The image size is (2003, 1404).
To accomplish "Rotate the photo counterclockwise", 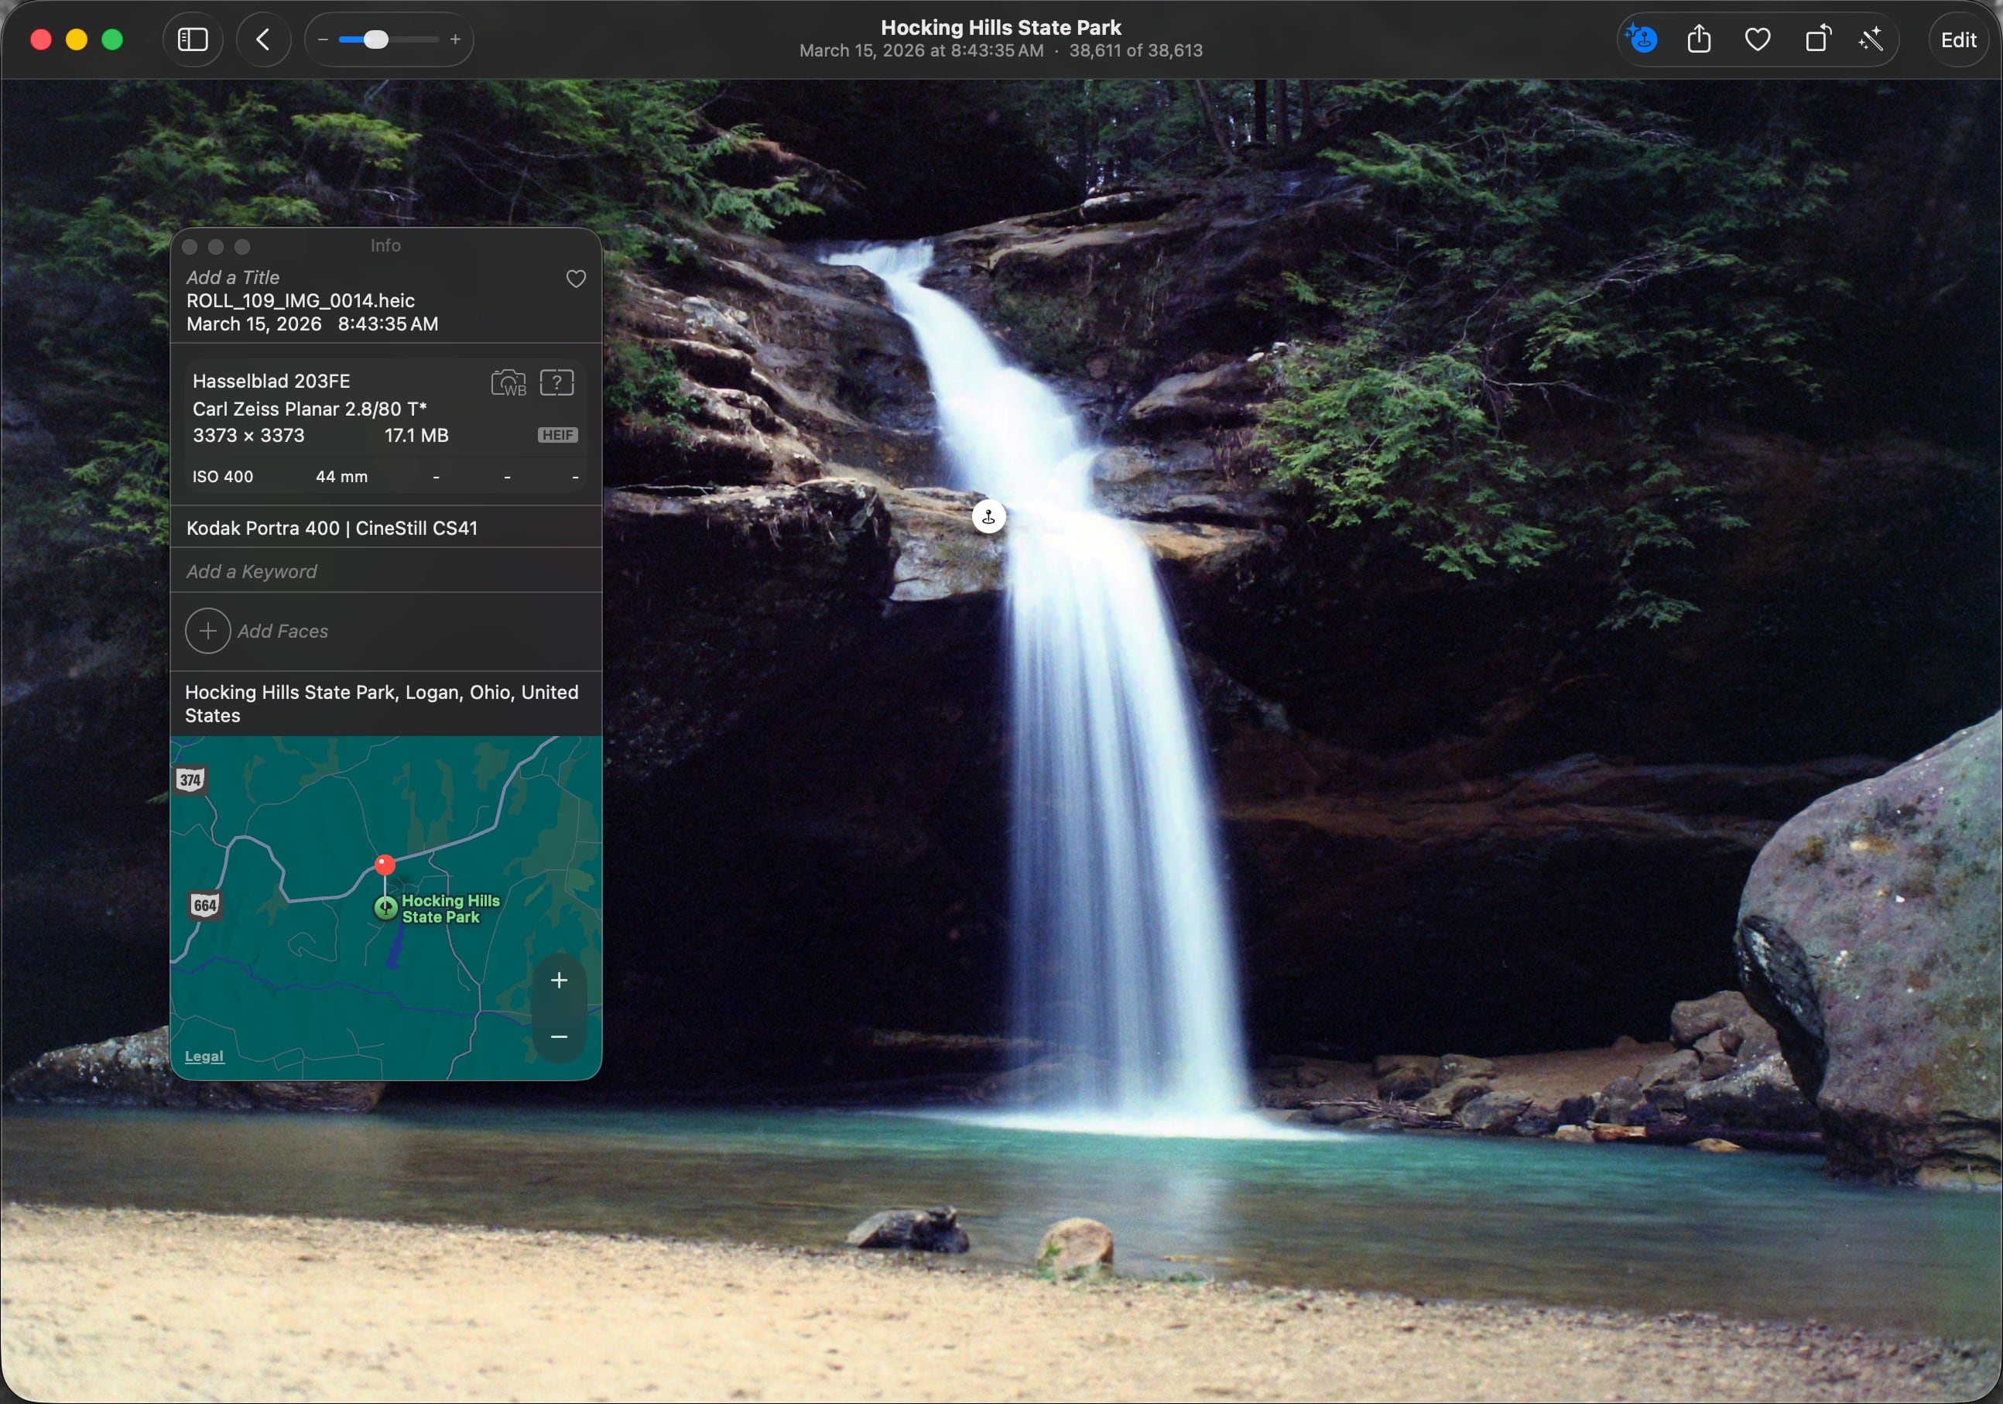I will pyautogui.click(x=1816, y=39).
